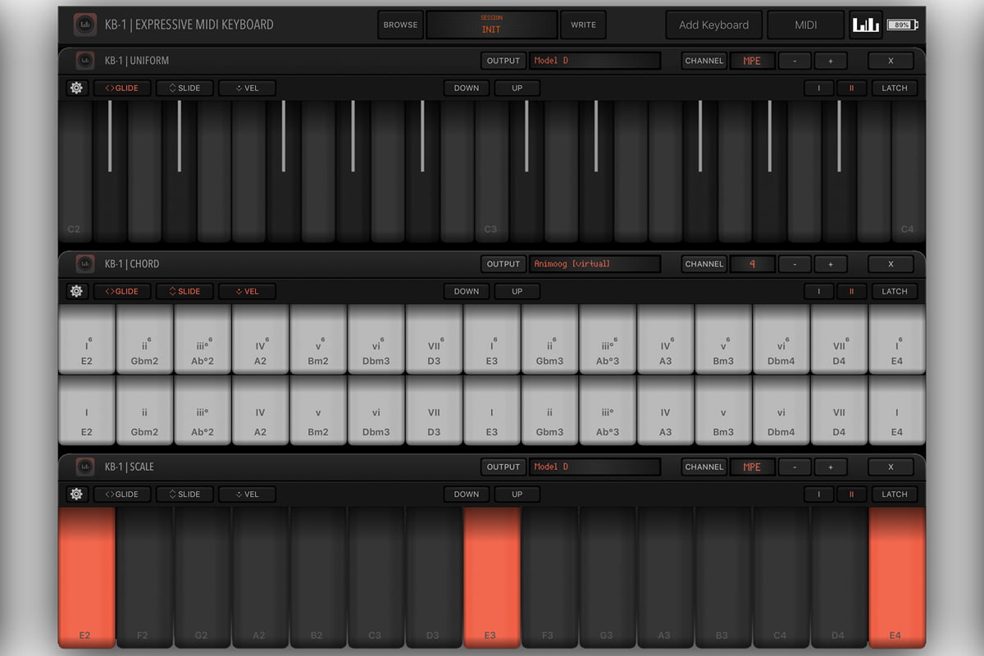Screen dimensions: 984x656
Task: Increase channel with plus on Scale keyboard
Action: pyautogui.click(x=831, y=467)
